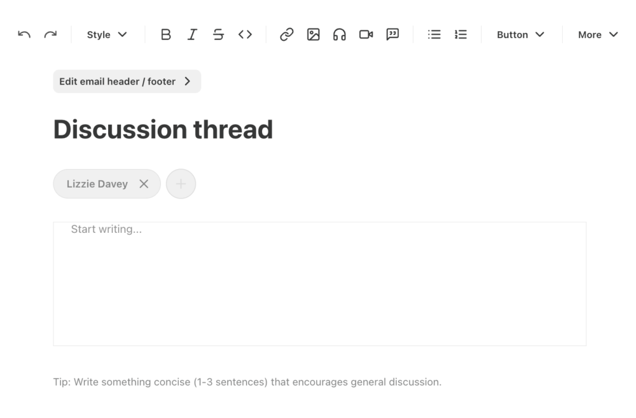Open the Style dropdown
636x418 pixels.
(x=106, y=35)
